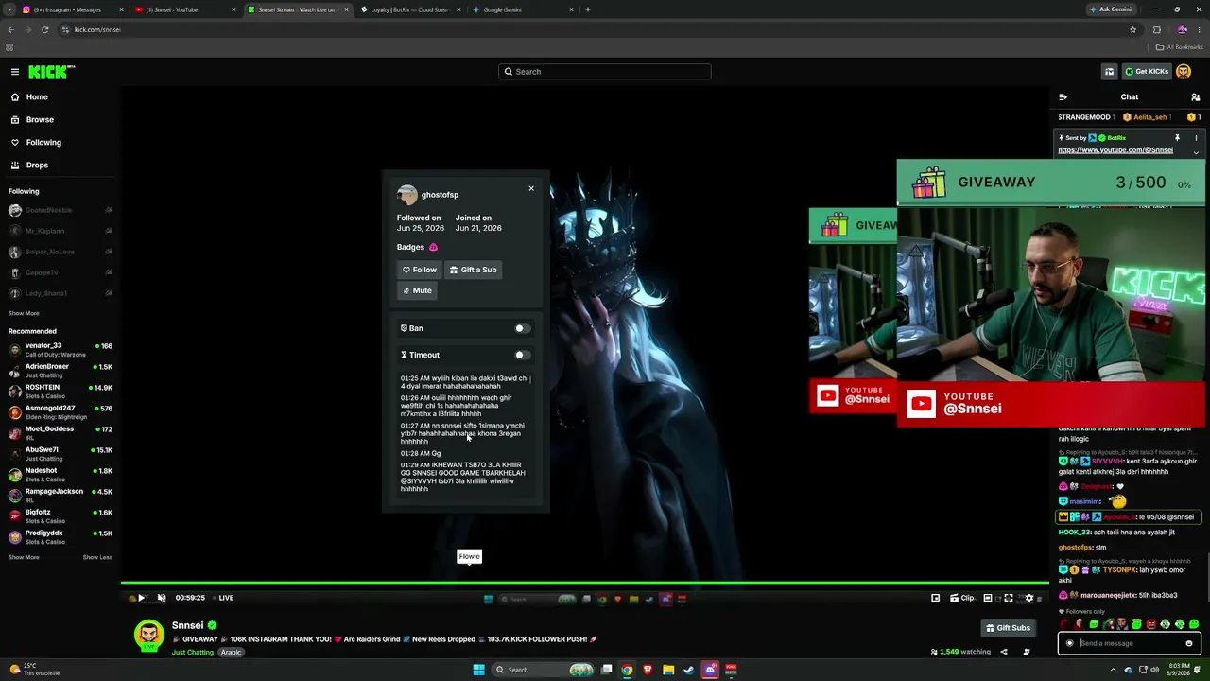Follow user ghostofsp
1210x681 pixels.
pos(420,270)
